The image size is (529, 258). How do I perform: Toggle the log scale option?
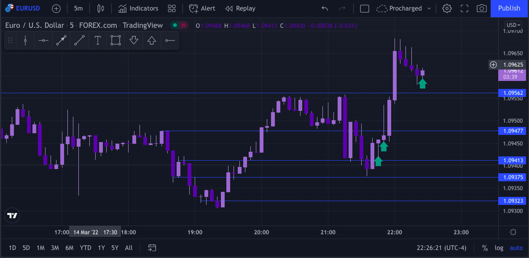point(499,248)
